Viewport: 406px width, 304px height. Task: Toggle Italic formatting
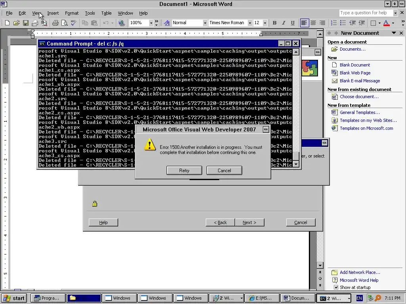(x=283, y=23)
